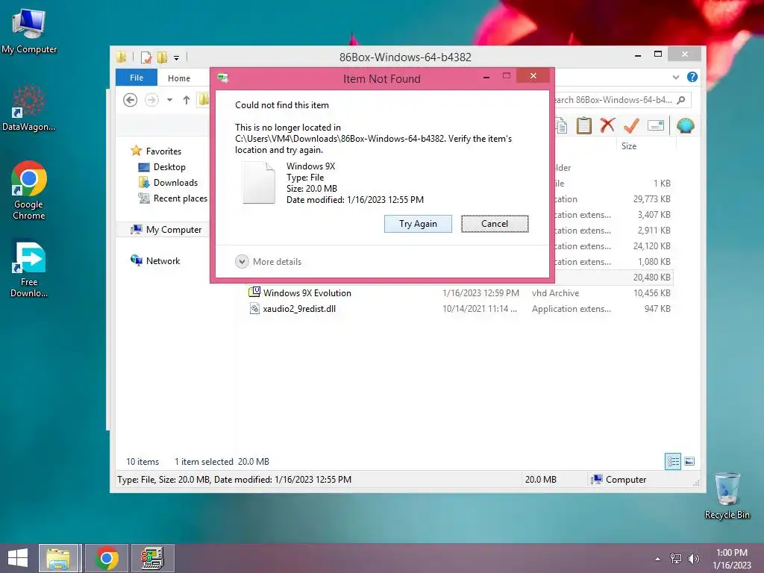Open DataWagon desktop shortcut
764x573 pixels.
point(29,108)
